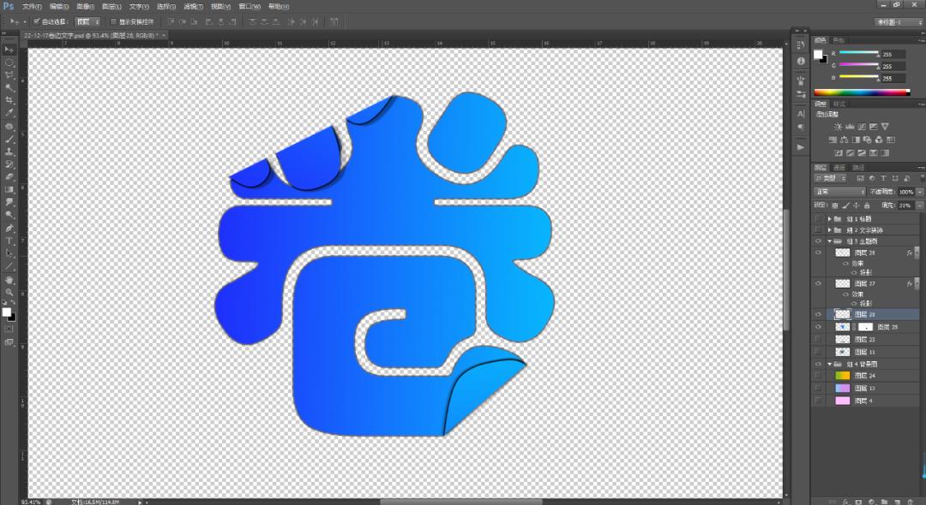Add a Color Balance adjustment
926x505 pixels.
click(x=844, y=140)
